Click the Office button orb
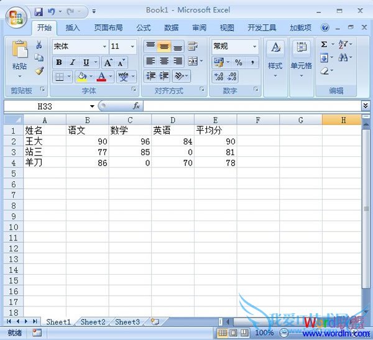The image size is (373, 340). point(16,18)
